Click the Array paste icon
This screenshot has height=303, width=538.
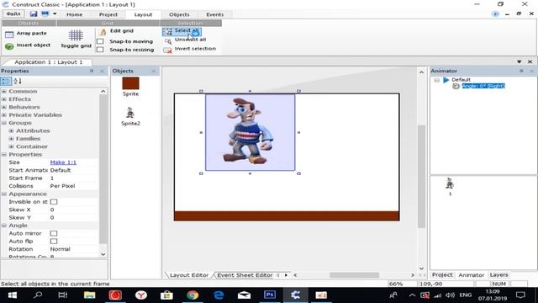tap(9, 34)
